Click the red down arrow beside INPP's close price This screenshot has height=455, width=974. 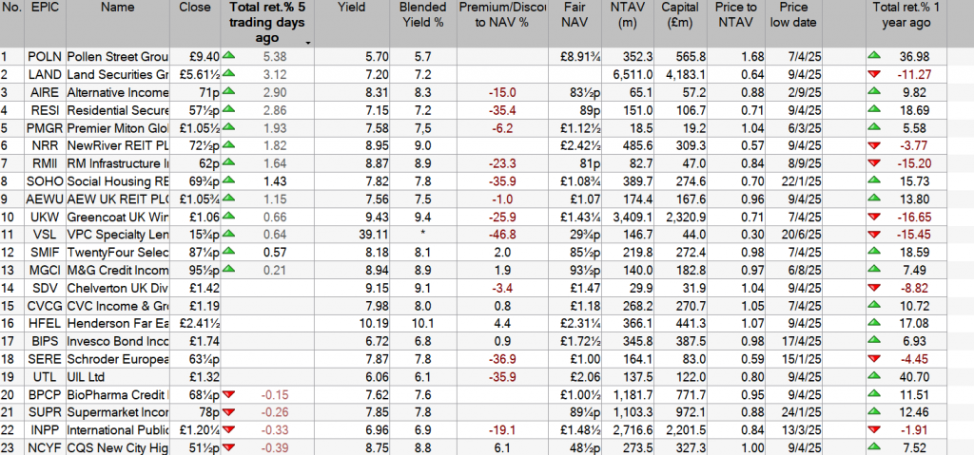[228, 430]
